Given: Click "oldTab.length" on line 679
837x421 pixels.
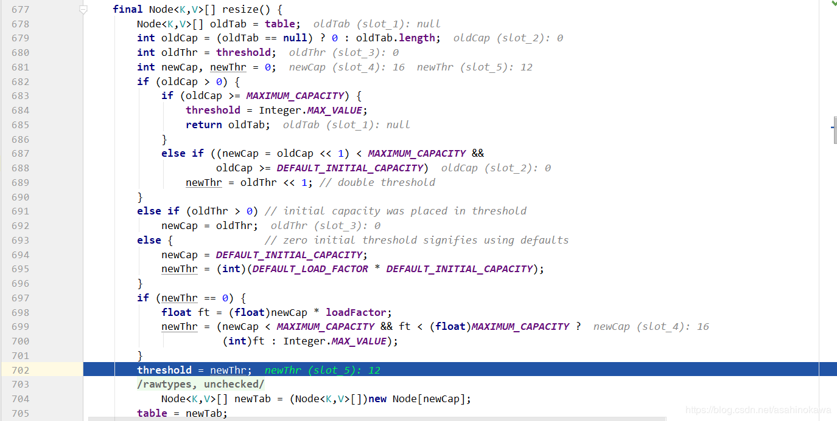Looking at the screenshot, I should pos(395,38).
